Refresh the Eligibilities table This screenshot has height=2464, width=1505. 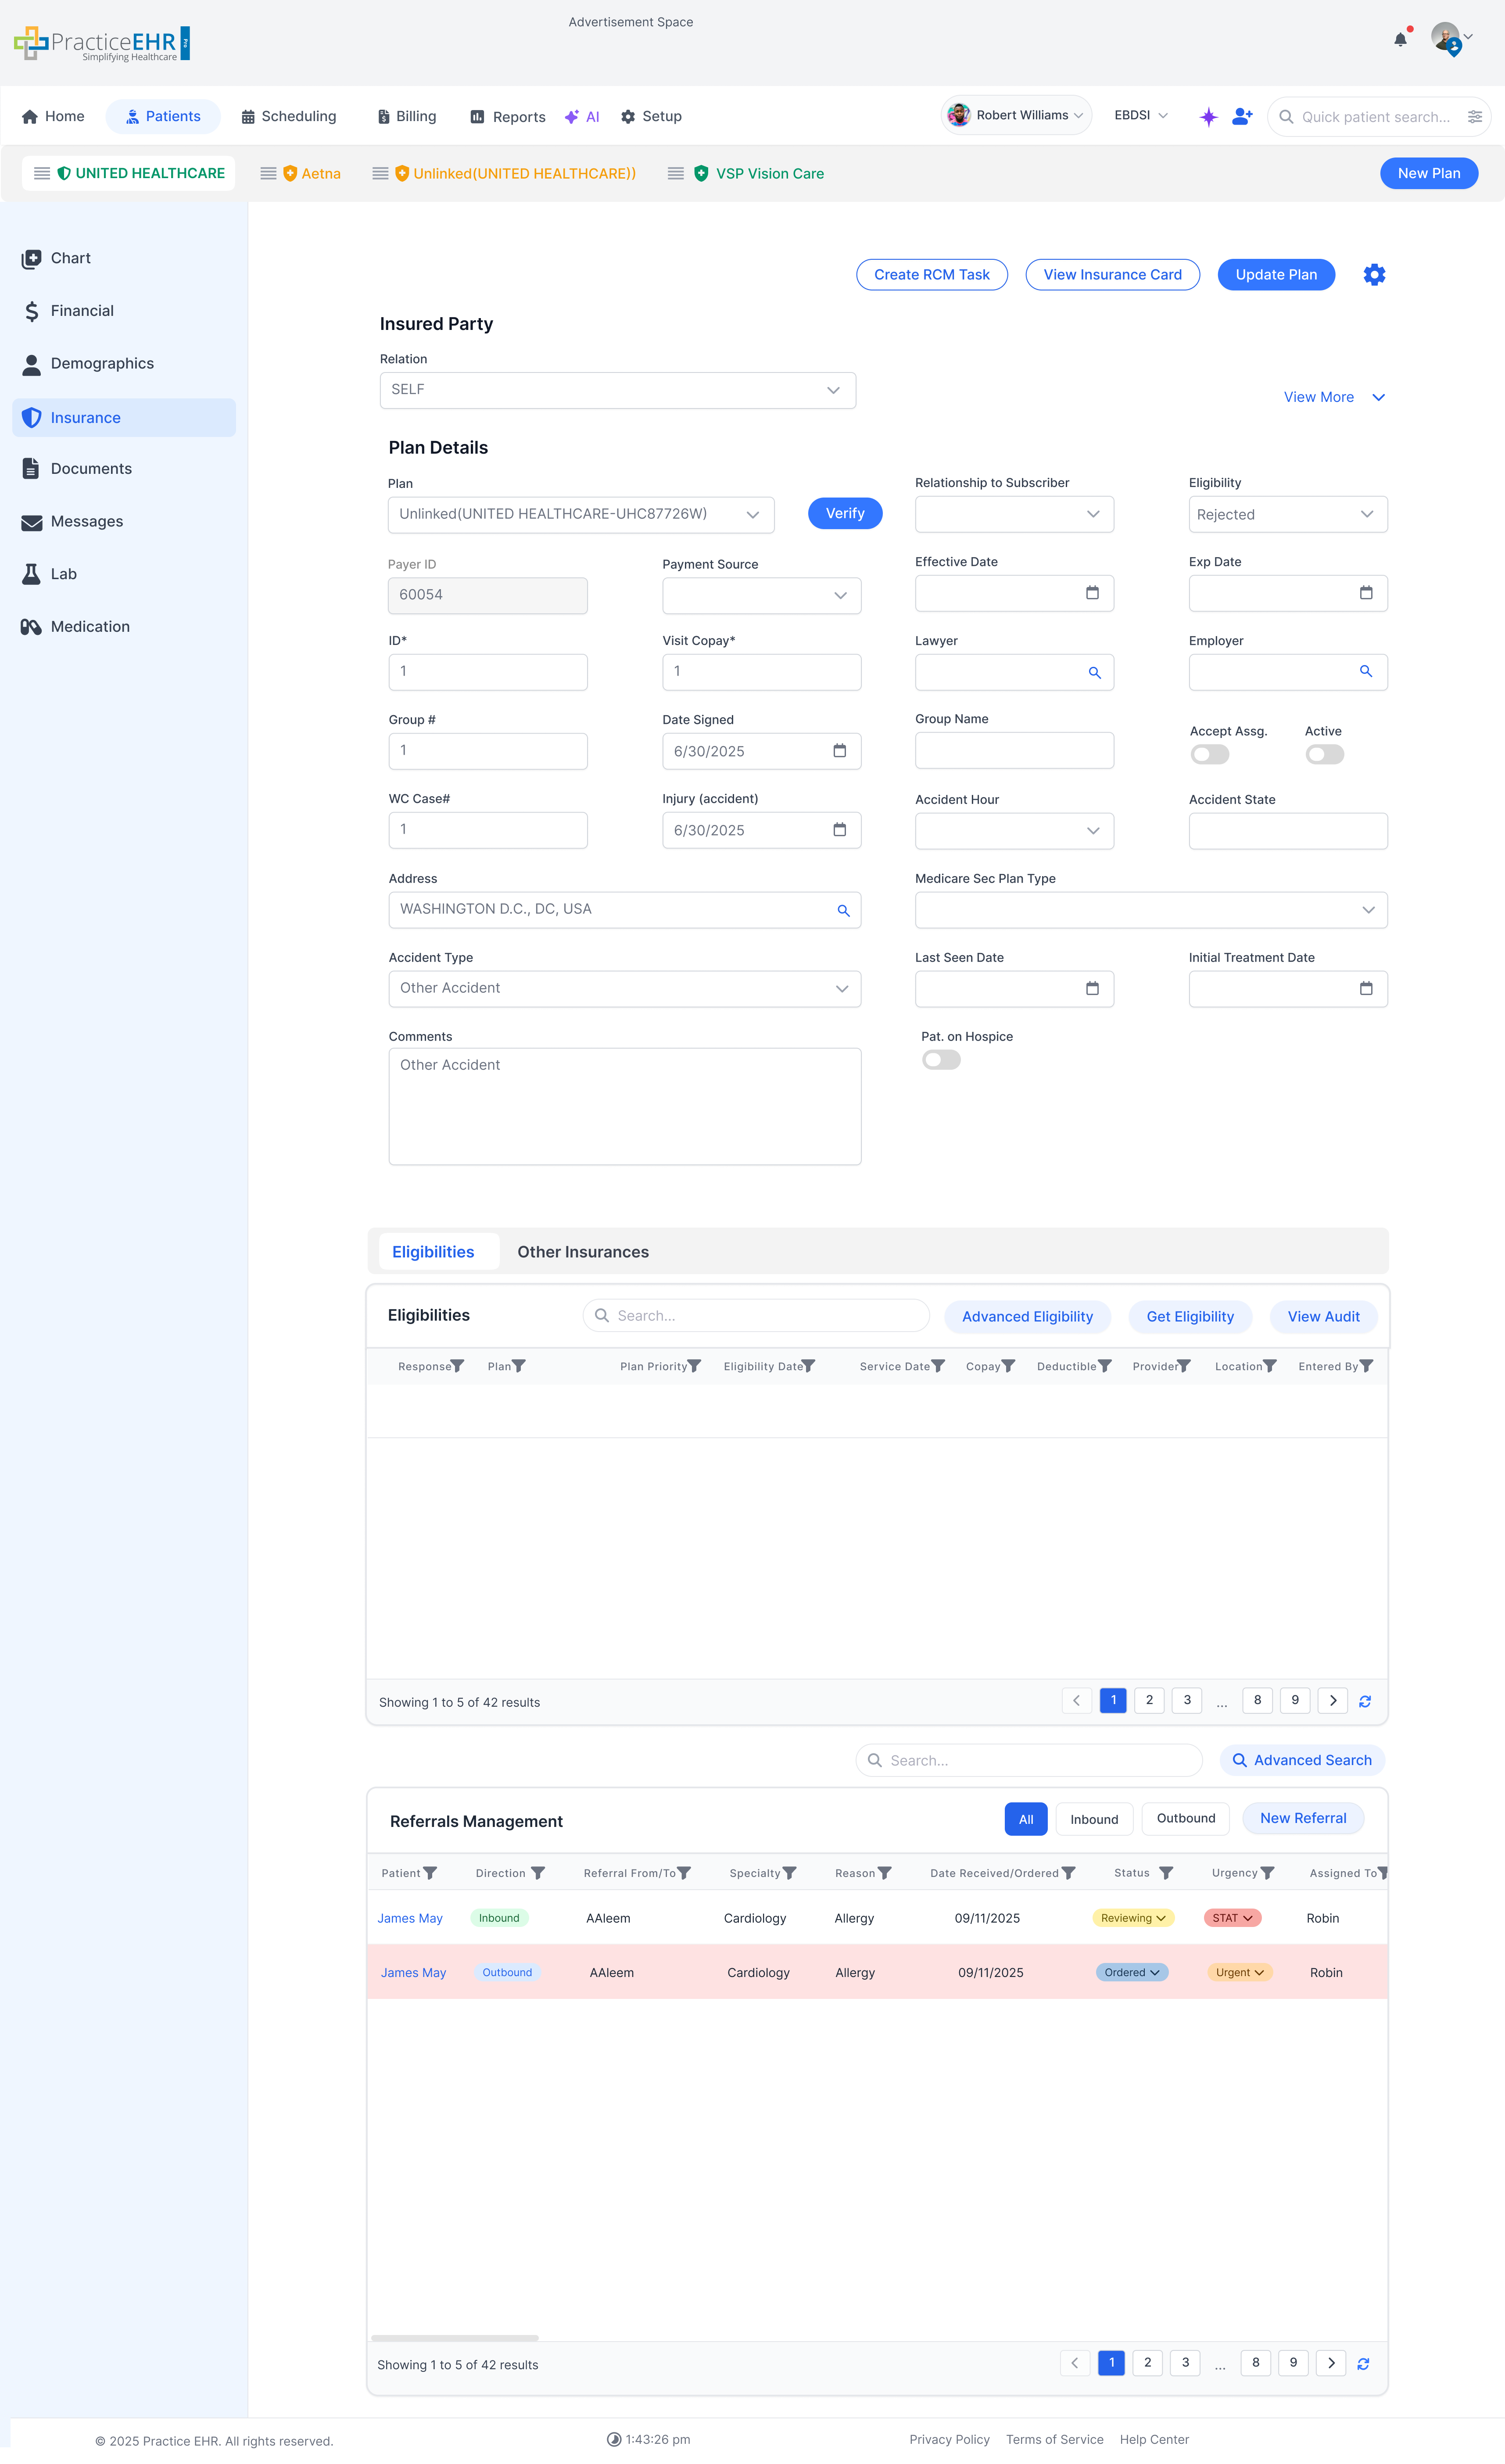click(x=1364, y=1701)
